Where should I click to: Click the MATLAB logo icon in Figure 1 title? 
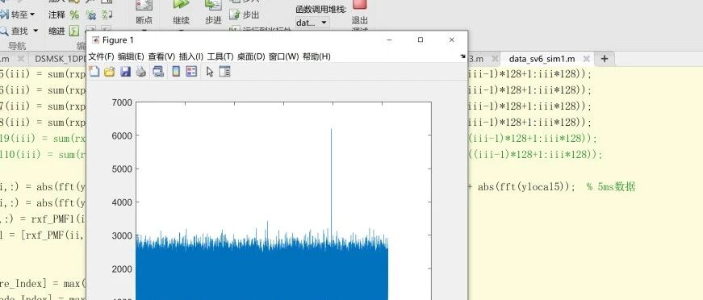coord(95,40)
